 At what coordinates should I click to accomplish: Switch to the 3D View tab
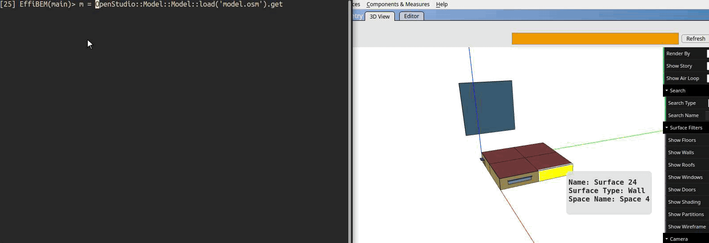tap(380, 16)
